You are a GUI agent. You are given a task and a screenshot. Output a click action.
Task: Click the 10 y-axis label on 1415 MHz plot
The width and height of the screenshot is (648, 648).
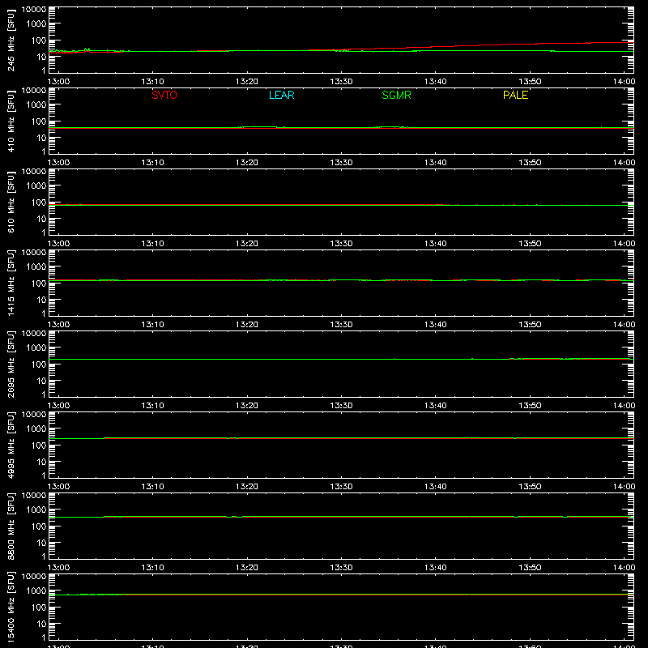[42, 300]
